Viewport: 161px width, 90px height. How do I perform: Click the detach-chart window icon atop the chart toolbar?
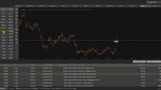17,9
